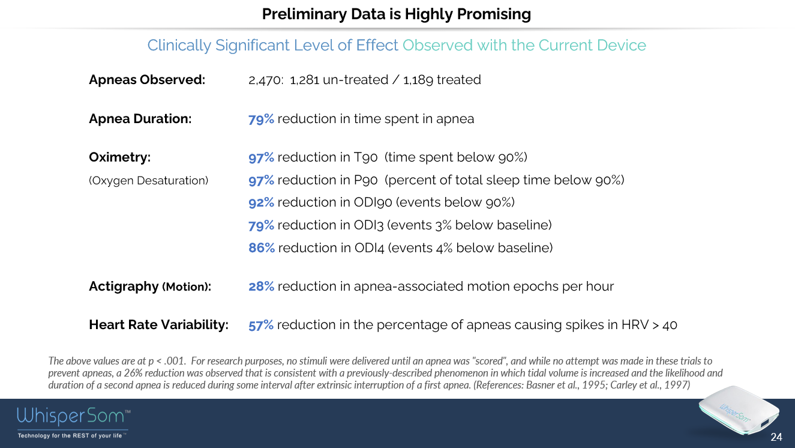Image resolution: width=795 pixels, height=448 pixels.
Task: Click 'Technology for the REST of your life' tagline
Action: (72, 435)
